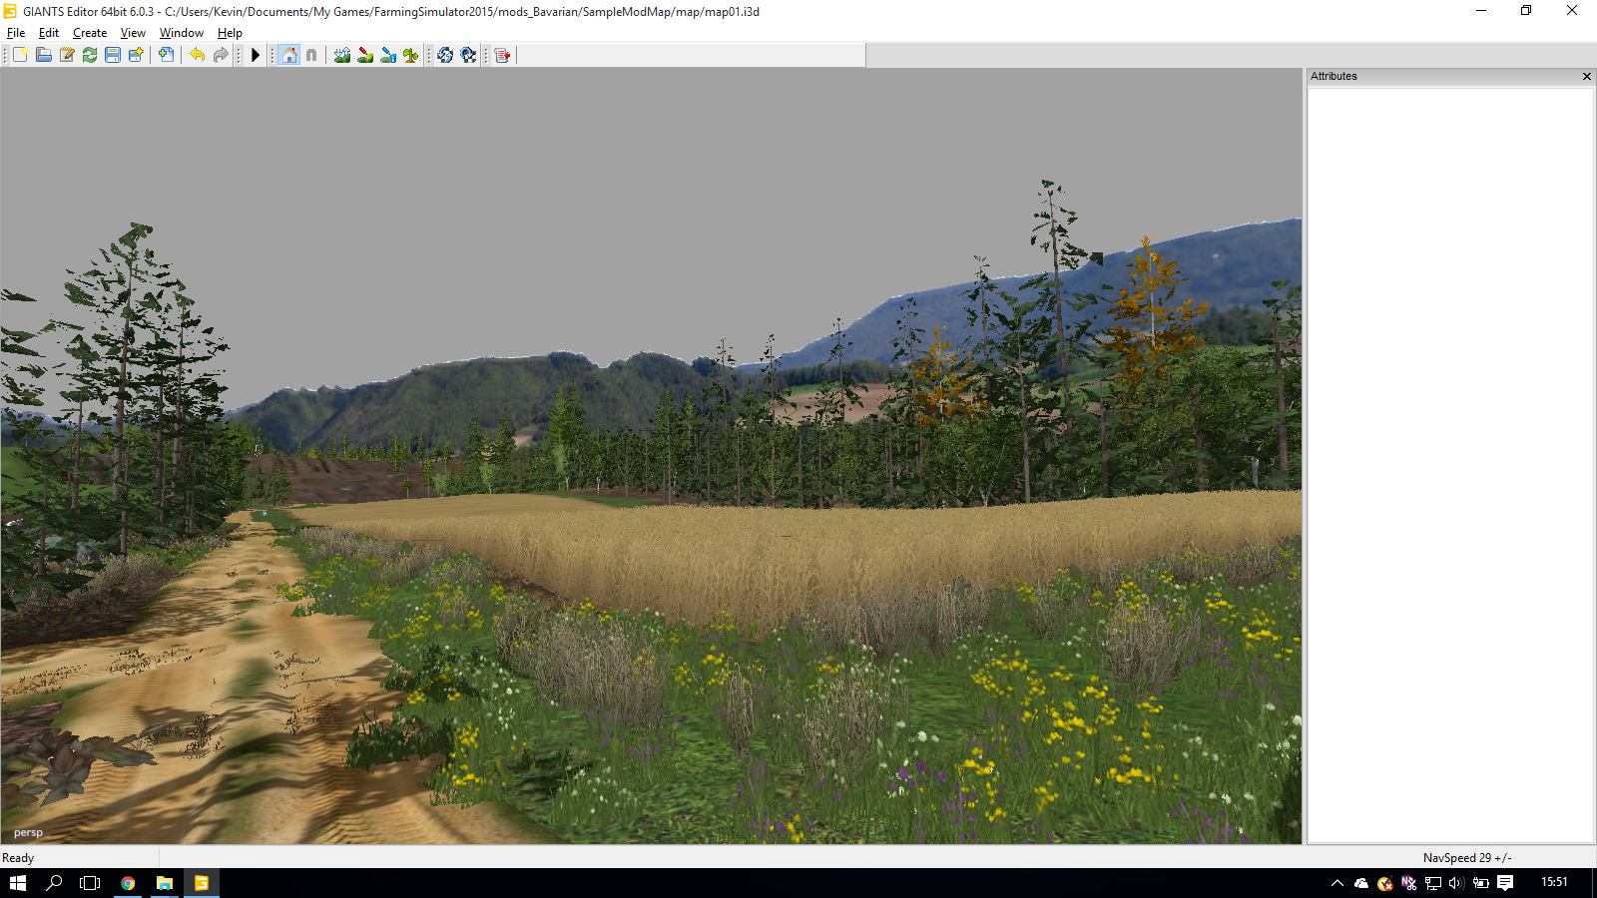Open the Window menu

(182, 33)
